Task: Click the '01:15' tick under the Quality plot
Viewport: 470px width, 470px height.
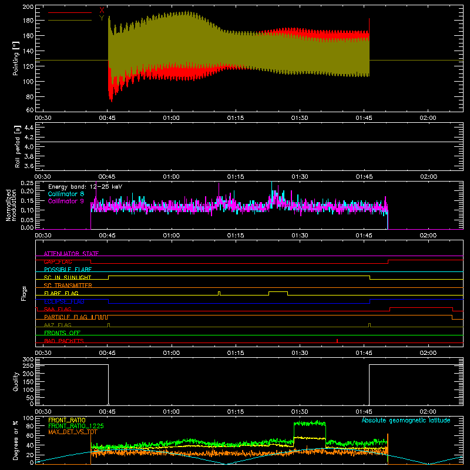Action: pyautogui.click(x=236, y=412)
